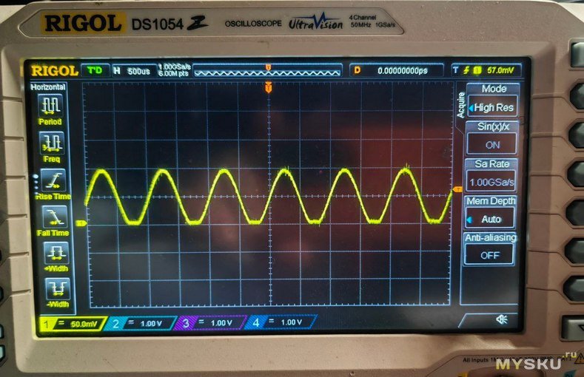Click the speaker sound icon

[x=501, y=319]
